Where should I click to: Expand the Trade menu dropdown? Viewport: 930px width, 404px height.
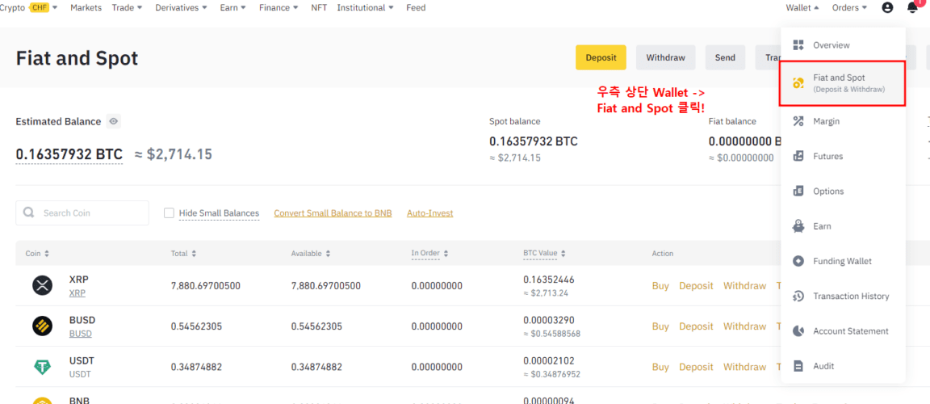127,8
